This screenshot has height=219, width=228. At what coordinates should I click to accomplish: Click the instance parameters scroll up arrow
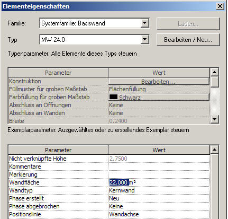point(215,150)
